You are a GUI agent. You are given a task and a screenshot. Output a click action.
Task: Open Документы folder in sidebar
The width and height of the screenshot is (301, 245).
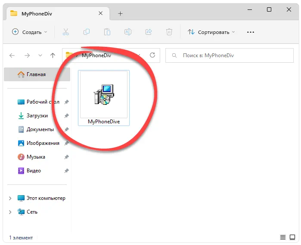point(36,129)
